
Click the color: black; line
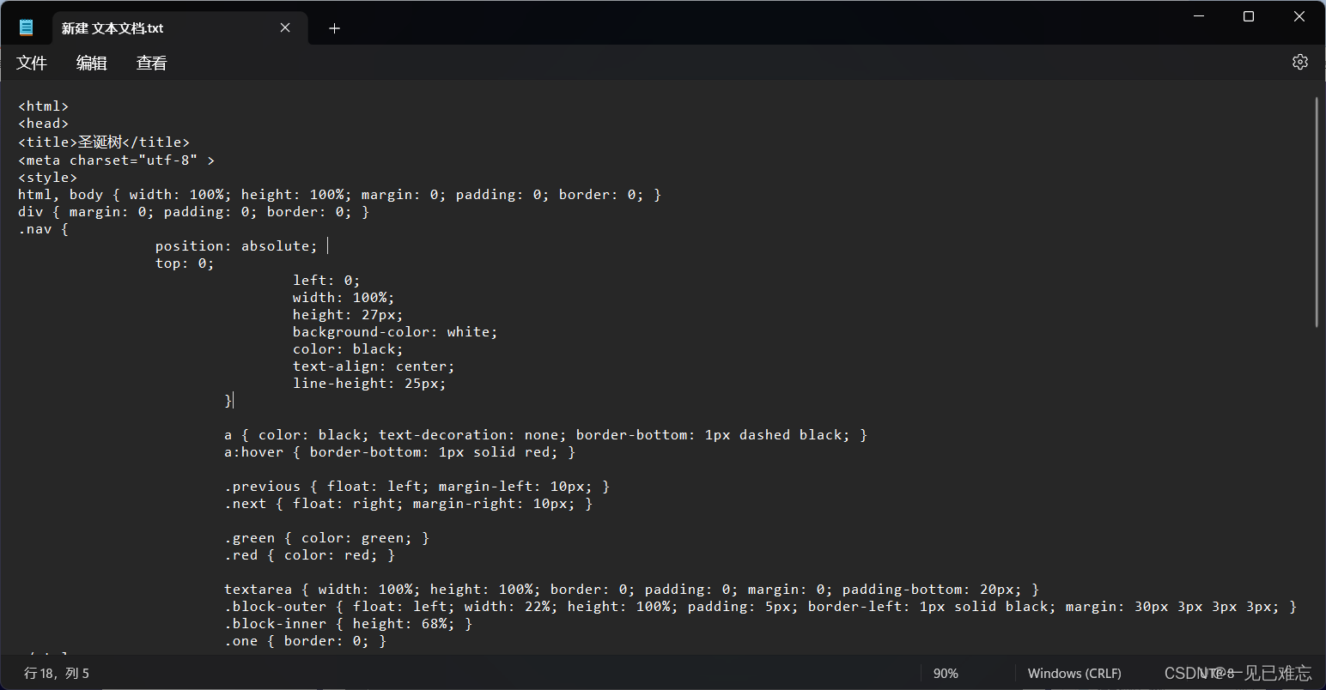(348, 349)
